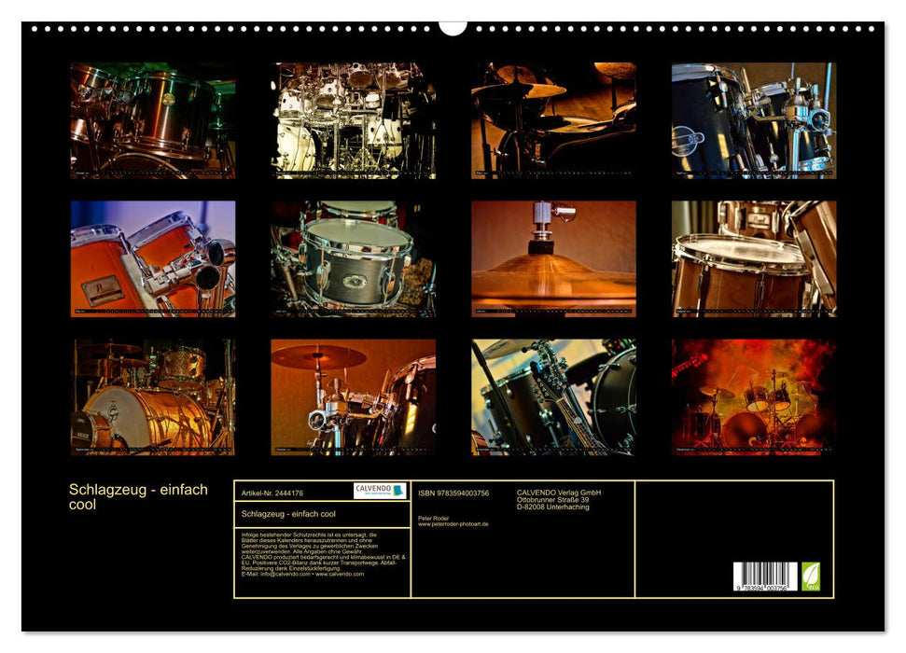Click 'CALVENDO Verlag GmbH' text
The width and height of the screenshot is (906, 653).
point(559,493)
